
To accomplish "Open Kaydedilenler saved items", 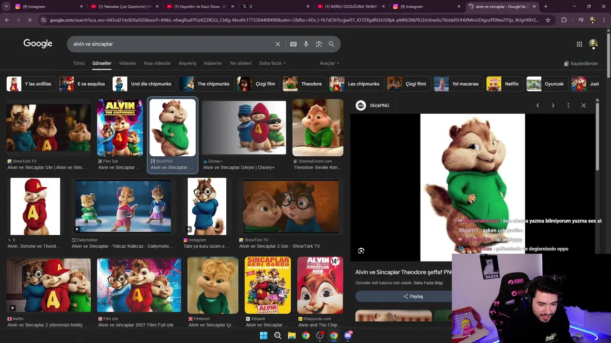I will click(581, 63).
